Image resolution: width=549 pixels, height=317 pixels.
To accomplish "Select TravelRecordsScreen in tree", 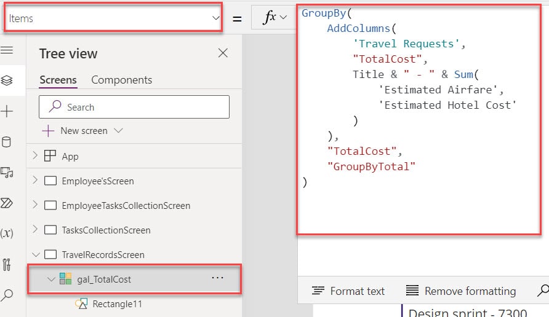I will coord(103,254).
